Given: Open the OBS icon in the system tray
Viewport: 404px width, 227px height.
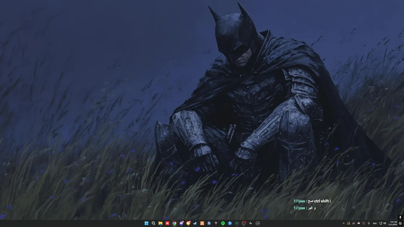Looking at the screenshot, I should [364, 223].
